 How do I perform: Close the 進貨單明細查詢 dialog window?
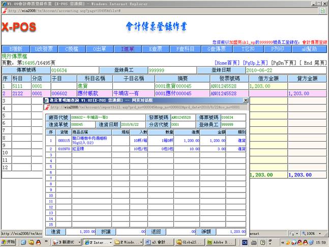tap(245, 101)
